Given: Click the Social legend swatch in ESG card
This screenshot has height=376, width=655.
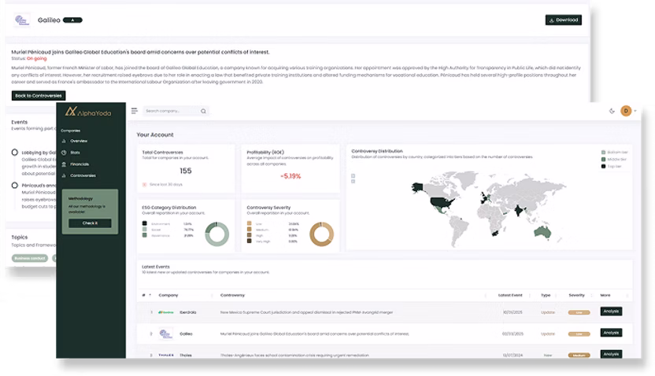Looking at the screenshot, I should click(x=145, y=230).
